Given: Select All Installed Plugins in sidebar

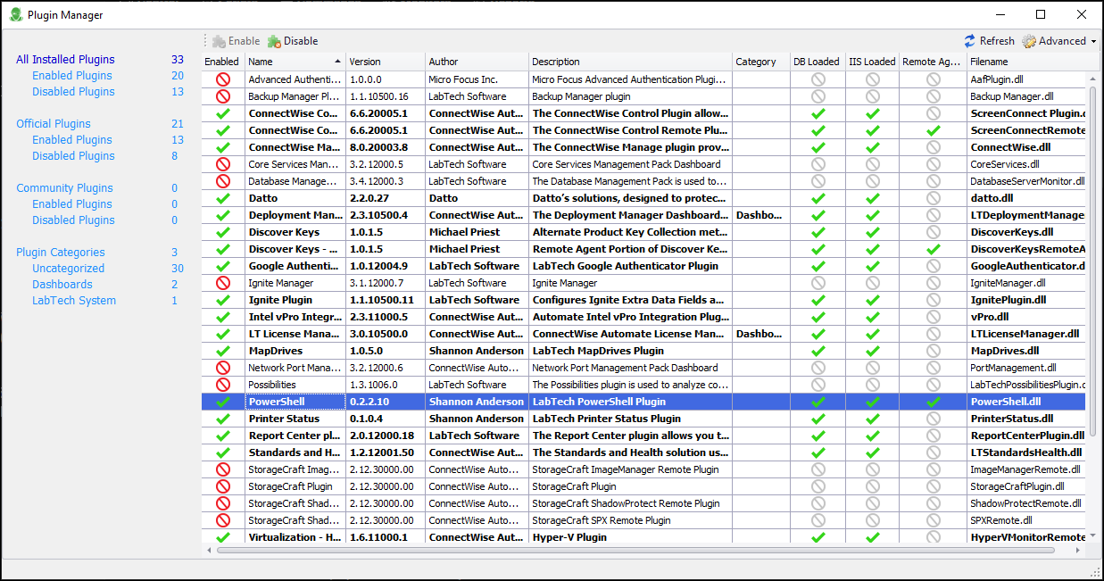Looking at the screenshot, I should coord(65,60).
